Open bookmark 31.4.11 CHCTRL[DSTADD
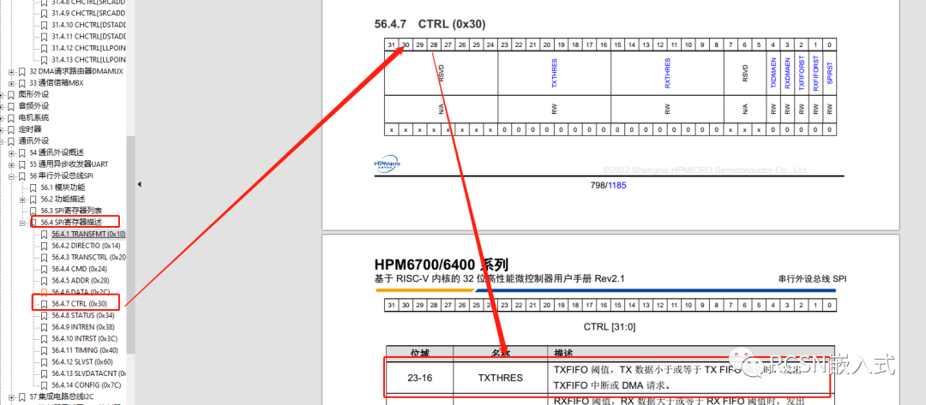The image size is (926, 405). point(88,37)
